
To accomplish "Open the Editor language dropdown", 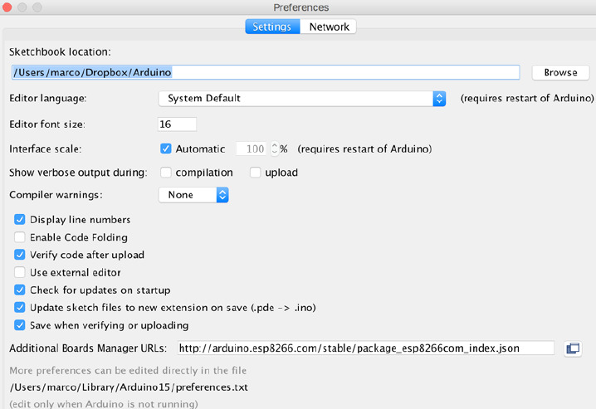I will (x=302, y=99).
